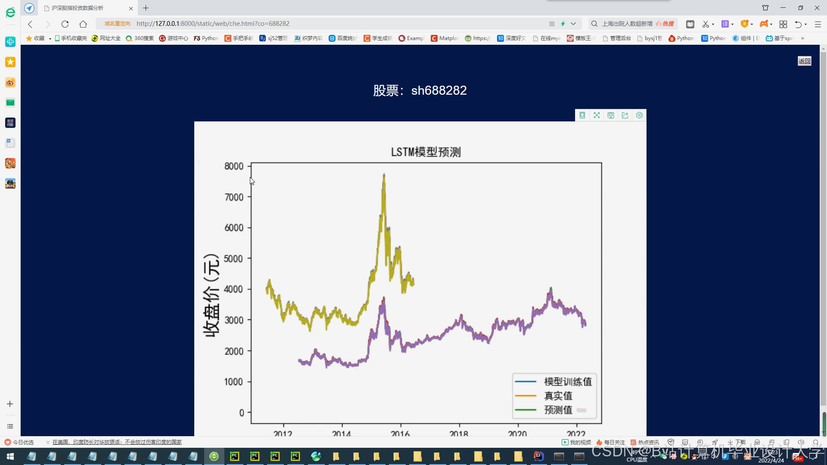Open the browser home page icon

[83, 24]
